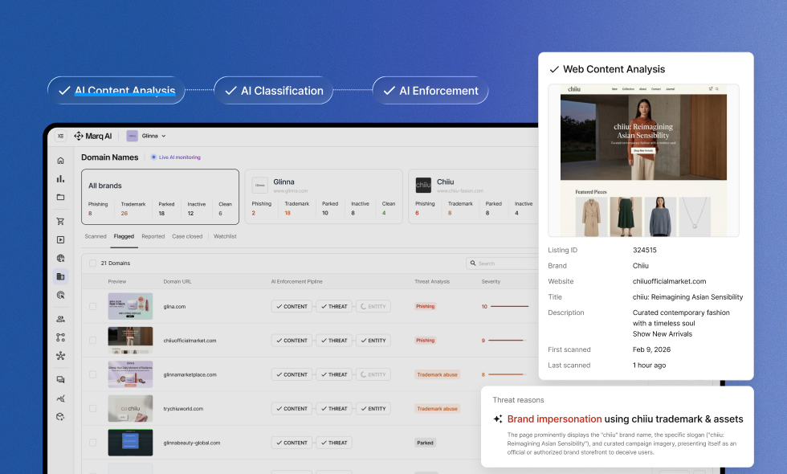This screenshot has width=787, height=474.
Task: Open the trychiuworld.com preview thumbnail
Action: pos(130,409)
